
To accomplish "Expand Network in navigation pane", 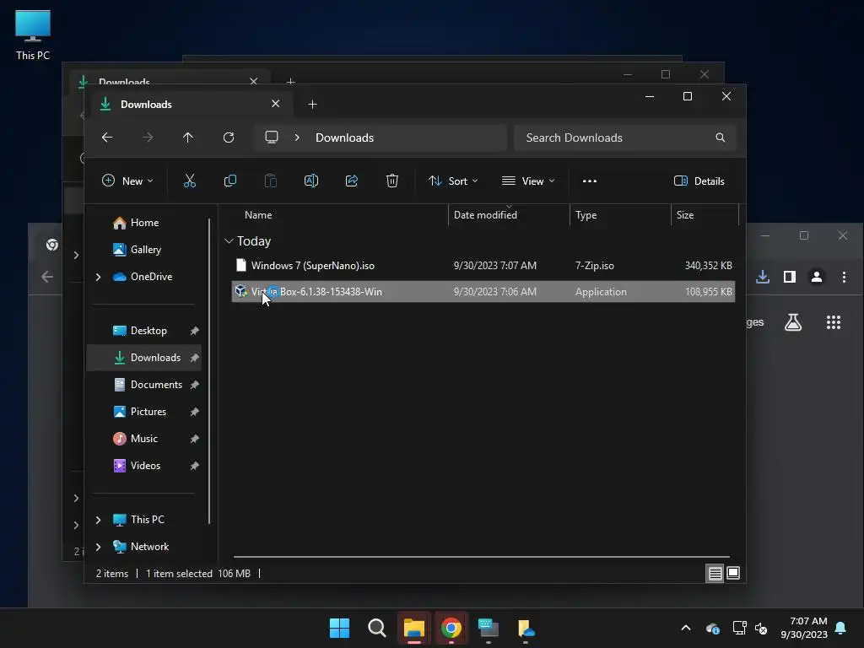I will pos(98,547).
